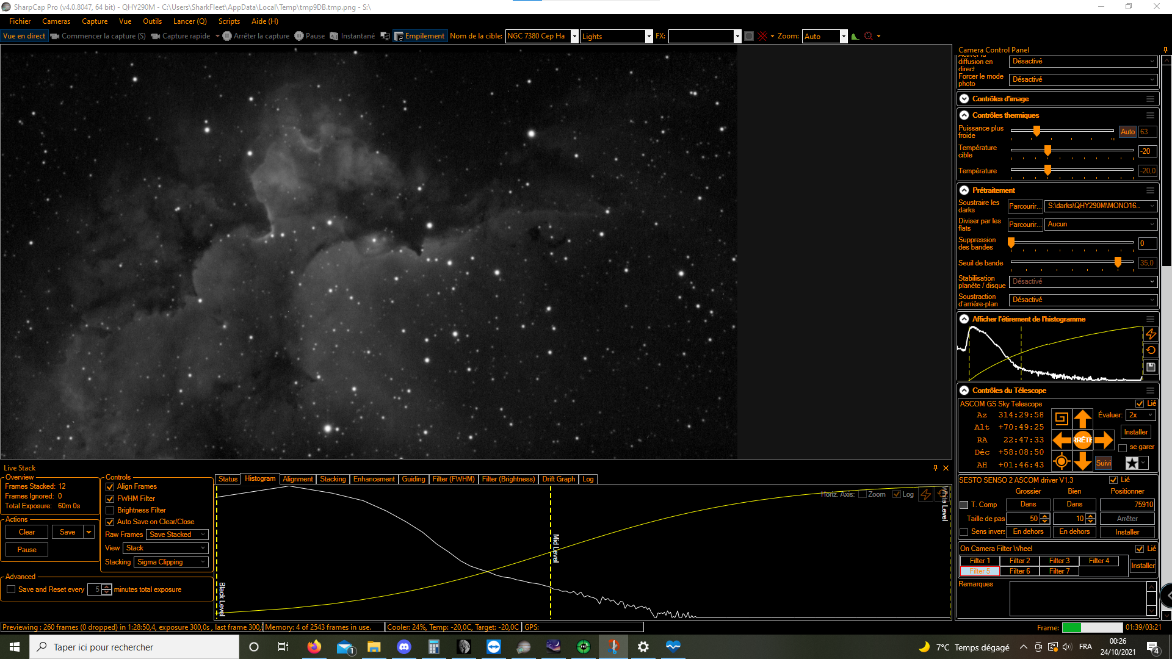This screenshot has width=1172, height=659.
Task: Enable the T. Comp checkbox
Action: point(964,505)
